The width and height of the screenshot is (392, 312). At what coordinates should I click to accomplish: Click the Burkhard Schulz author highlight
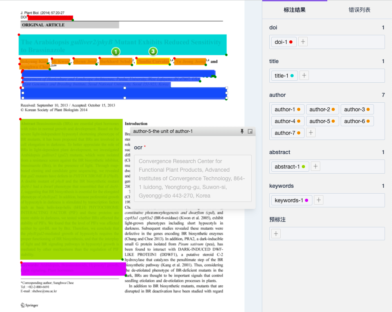(x=116, y=62)
